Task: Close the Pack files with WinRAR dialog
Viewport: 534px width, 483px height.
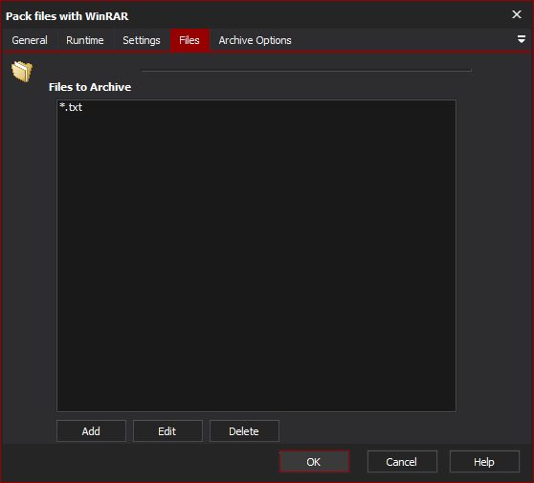Action: (517, 14)
